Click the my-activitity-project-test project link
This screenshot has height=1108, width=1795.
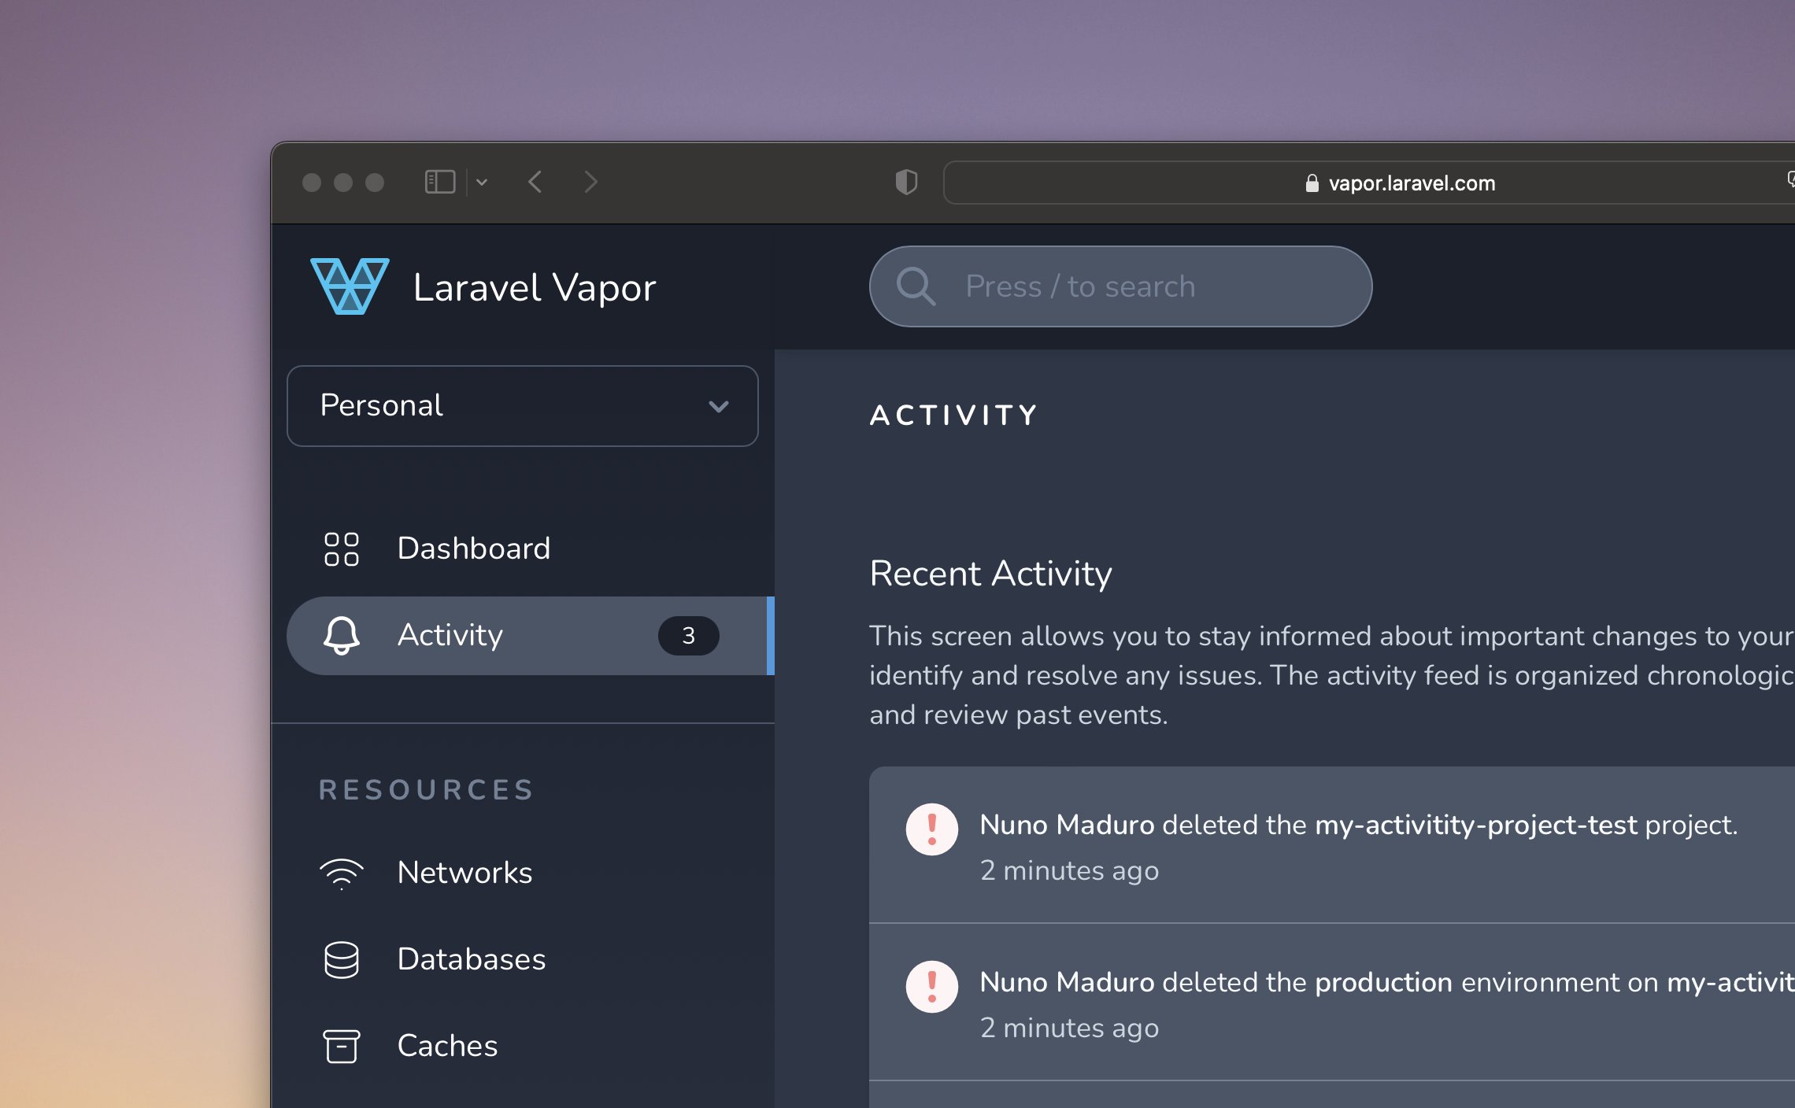pyautogui.click(x=1475, y=825)
